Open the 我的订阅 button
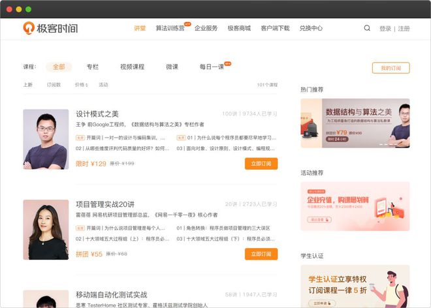 [391, 68]
